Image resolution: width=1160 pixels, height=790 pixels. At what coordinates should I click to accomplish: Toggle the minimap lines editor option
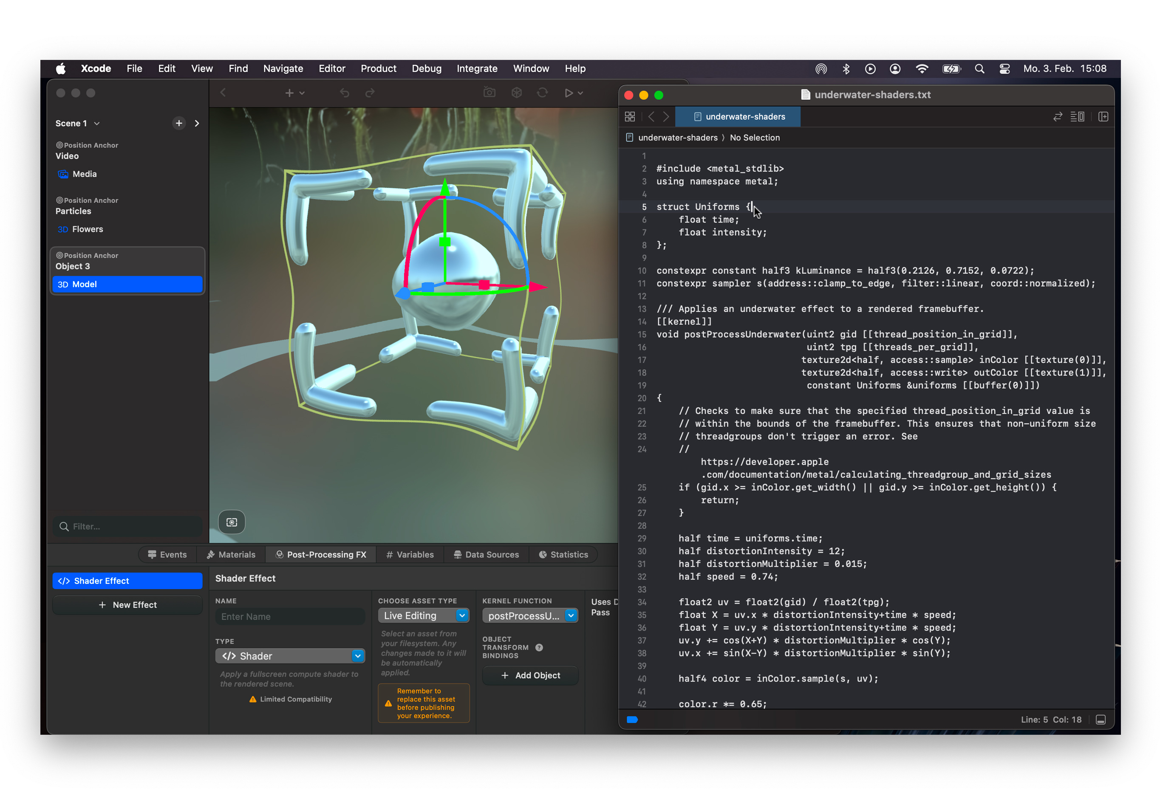click(1077, 117)
